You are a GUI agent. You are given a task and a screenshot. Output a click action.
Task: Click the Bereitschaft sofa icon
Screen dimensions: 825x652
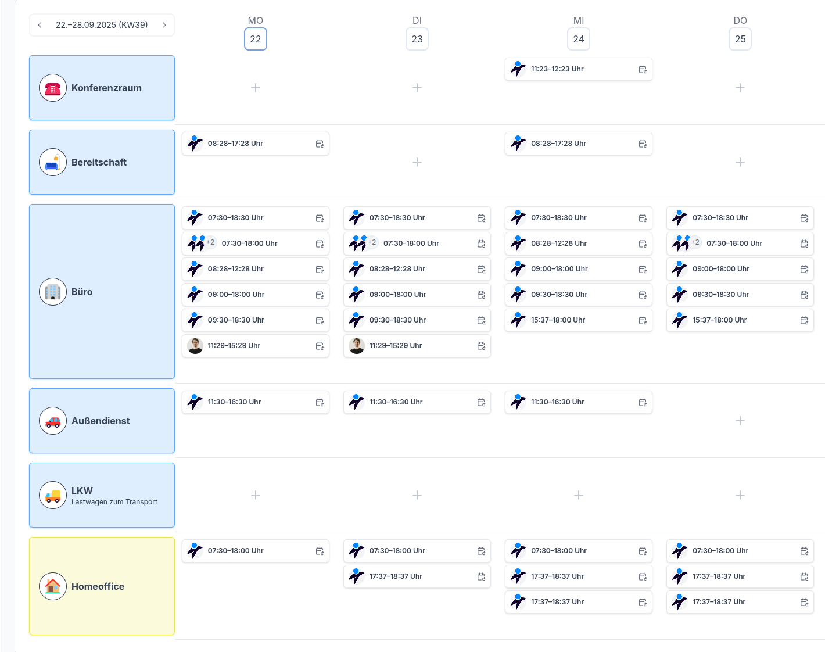53,163
